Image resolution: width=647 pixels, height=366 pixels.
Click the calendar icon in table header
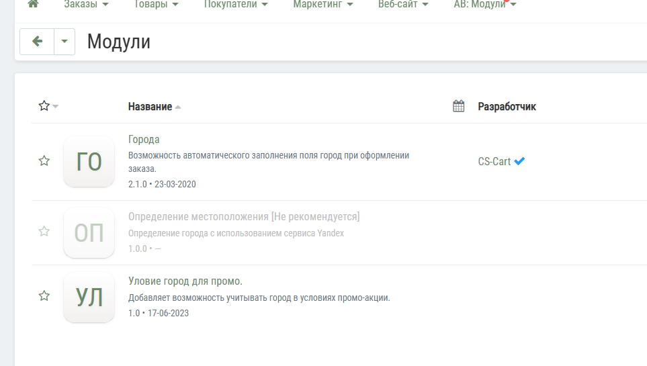pyautogui.click(x=459, y=106)
